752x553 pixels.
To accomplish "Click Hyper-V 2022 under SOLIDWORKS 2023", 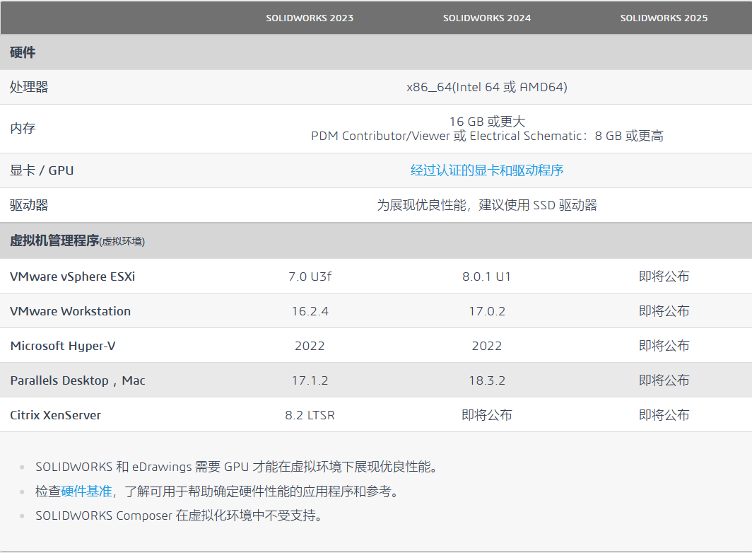I will click(x=310, y=346).
